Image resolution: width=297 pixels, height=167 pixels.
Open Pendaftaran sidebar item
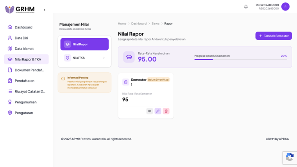(x=26, y=80)
